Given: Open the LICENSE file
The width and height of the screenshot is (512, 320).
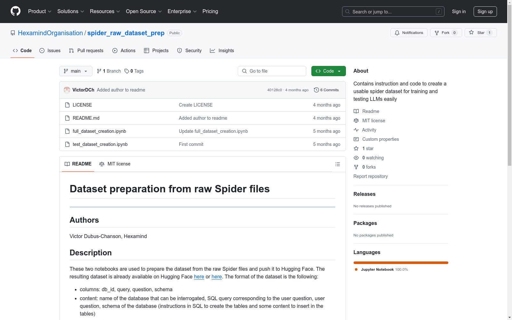Looking at the screenshot, I should pyautogui.click(x=82, y=105).
